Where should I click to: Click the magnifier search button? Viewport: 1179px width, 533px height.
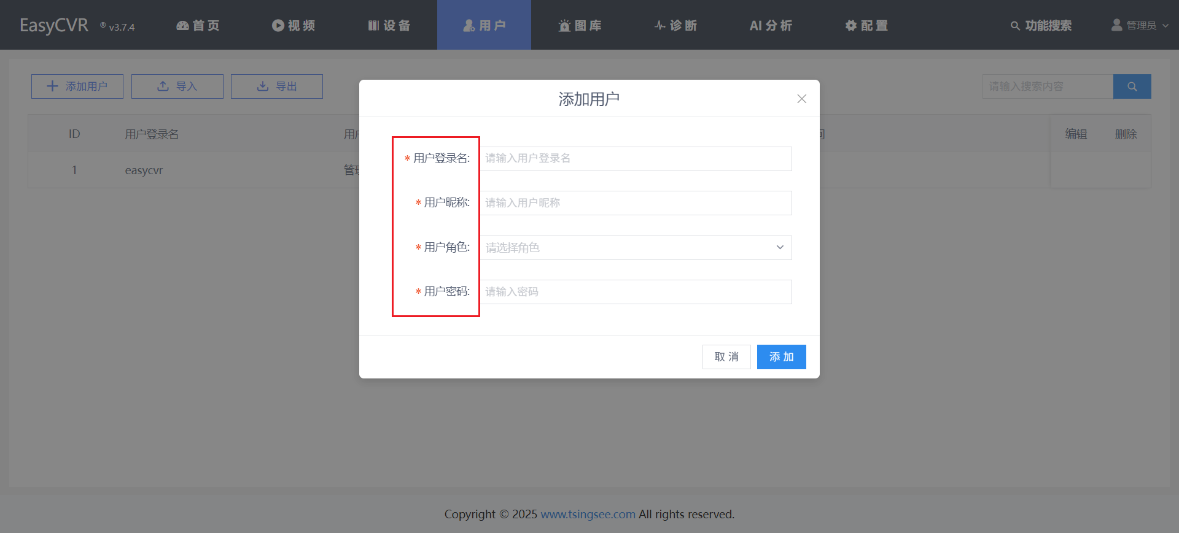click(x=1132, y=86)
